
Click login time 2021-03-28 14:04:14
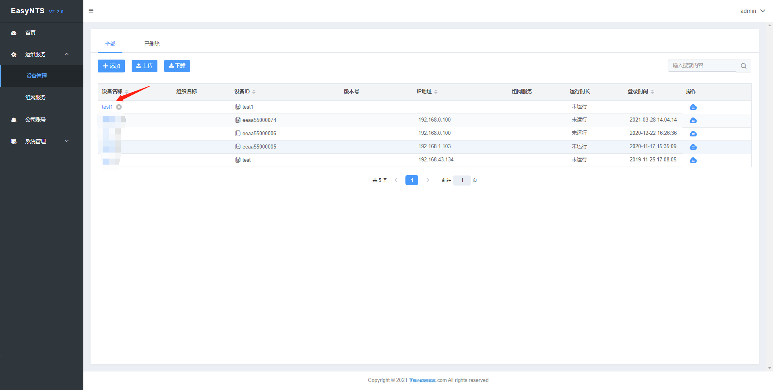[653, 120]
